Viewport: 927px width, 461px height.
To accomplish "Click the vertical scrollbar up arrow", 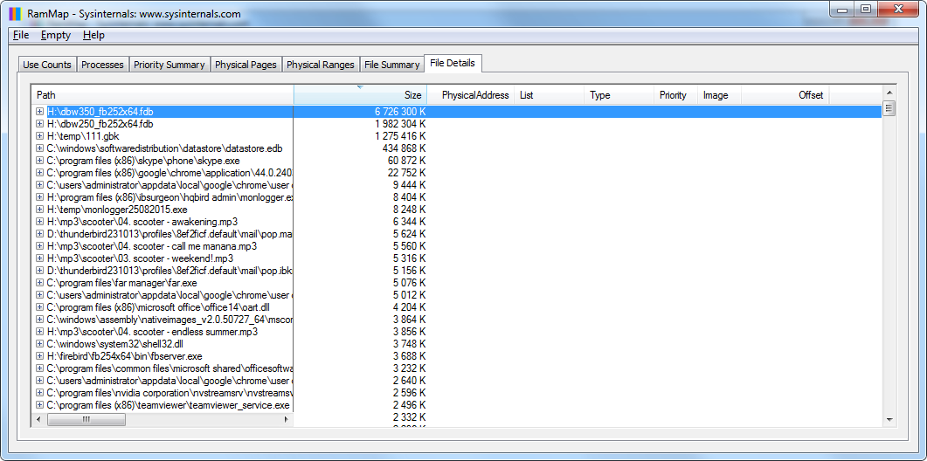I will pyautogui.click(x=889, y=93).
